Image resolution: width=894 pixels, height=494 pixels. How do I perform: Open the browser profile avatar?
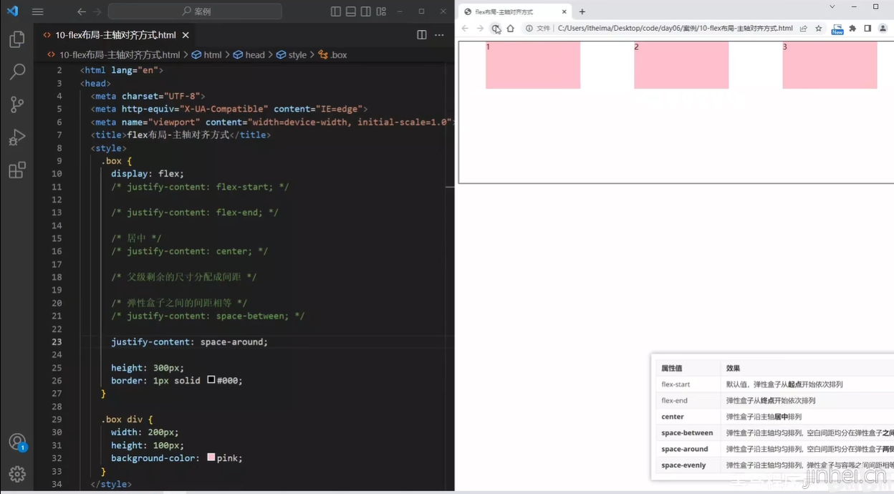[x=883, y=29]
